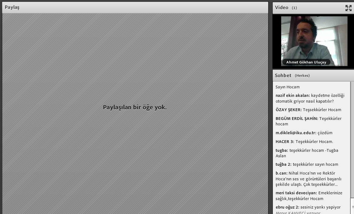The image size is (354, 214).
Task: Click sender name BEGÜM ERDİL ŞAHİN
Action: tap(297, 118)
